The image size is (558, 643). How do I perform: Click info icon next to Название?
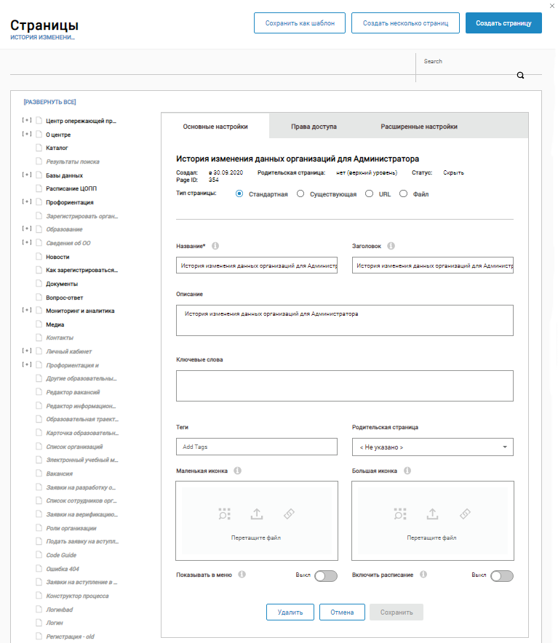tap(215, 246)
